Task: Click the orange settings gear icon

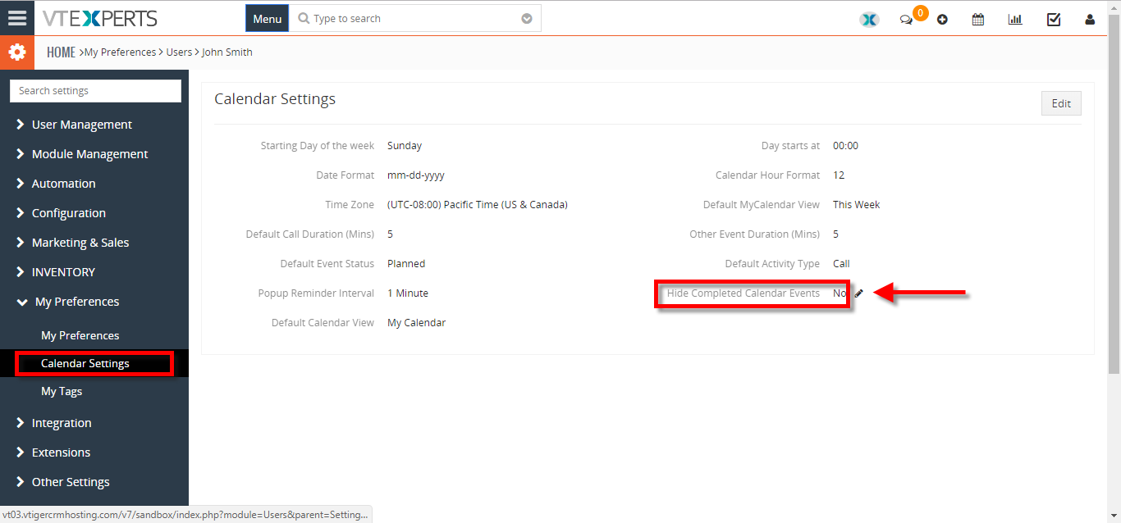Action: 17,52
